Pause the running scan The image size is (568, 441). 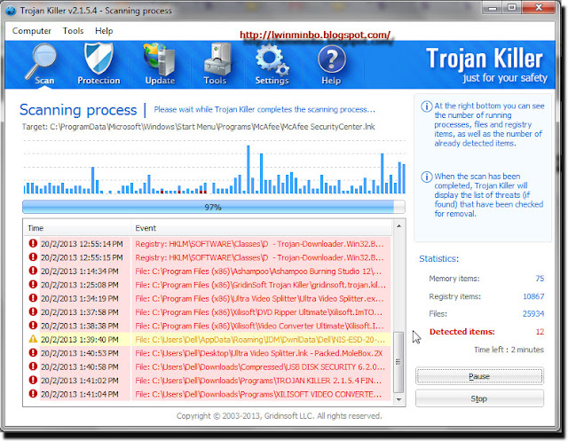click(479, 376)
